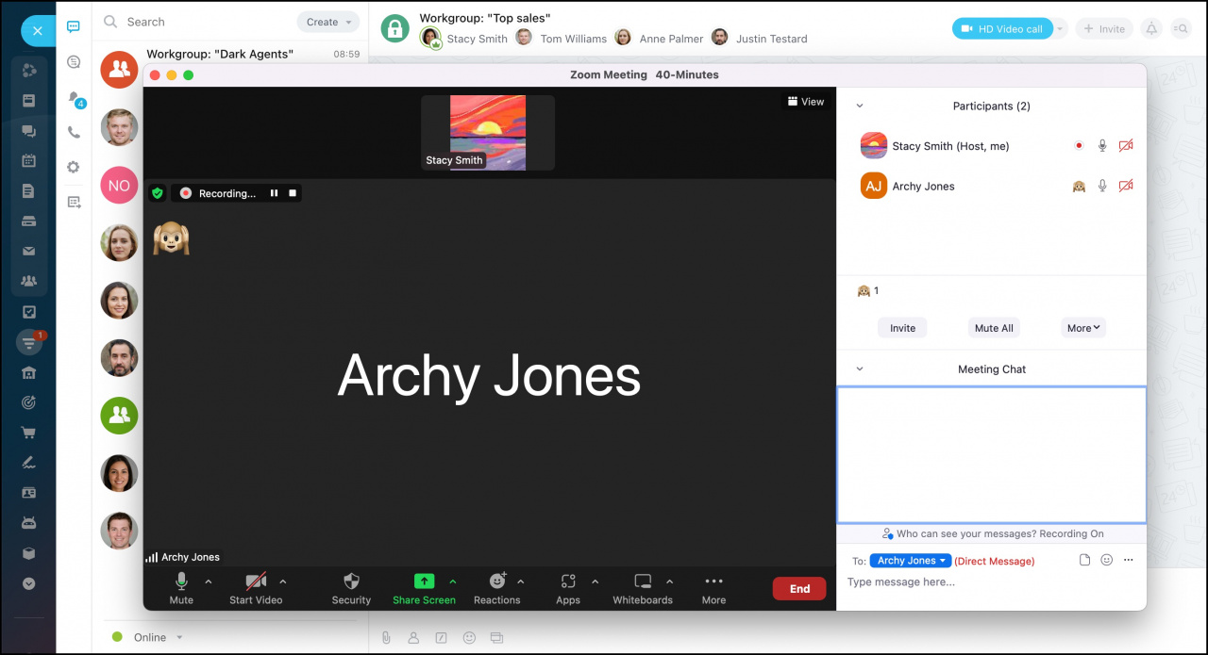The width and height of the screenshot is (1208, 655).
Task: Open Whiteboards in Zoom toolbar
Action: (643, 589)
